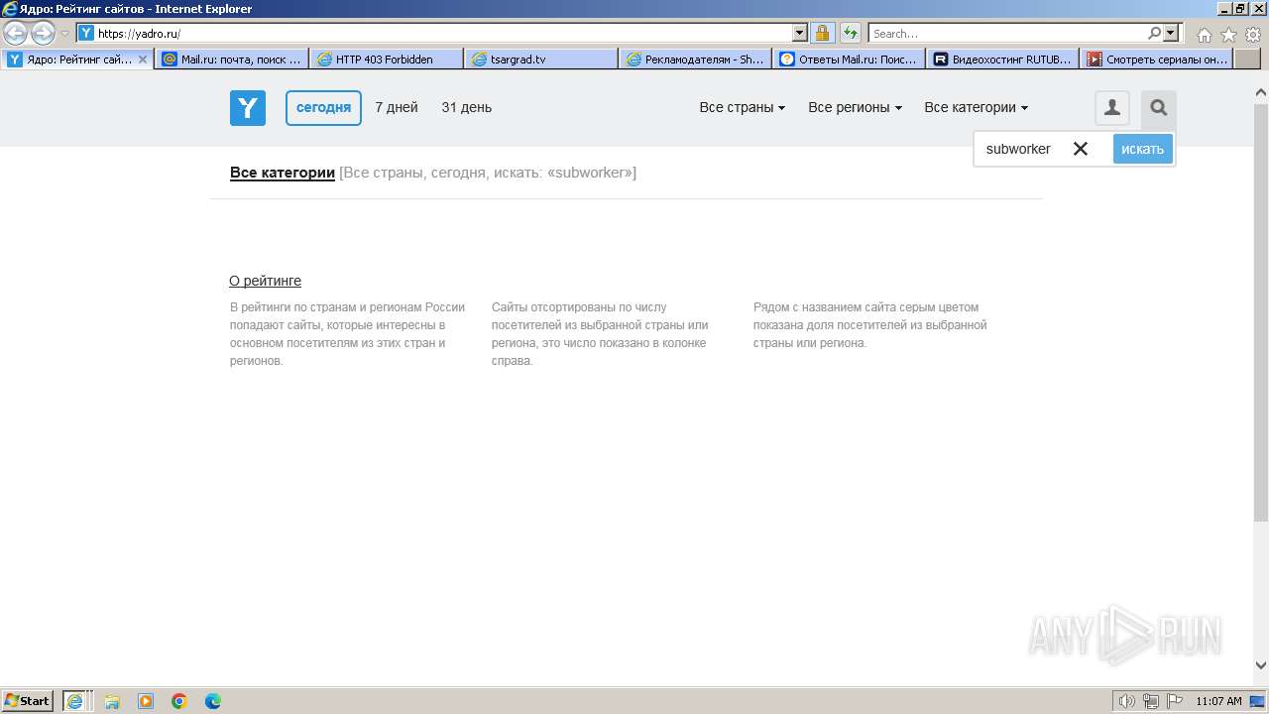Click the scrollbar down arrow
The height and width of the screenshot is (714, 1269).
click(x=1261, y=665)
